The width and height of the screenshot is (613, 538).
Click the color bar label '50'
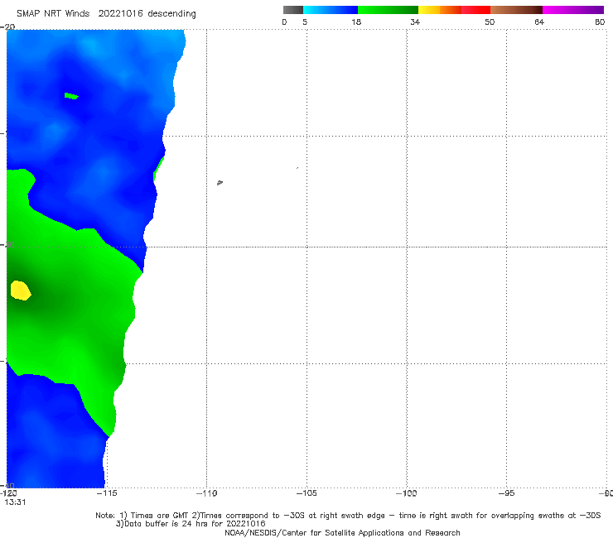tap(490, 22)
